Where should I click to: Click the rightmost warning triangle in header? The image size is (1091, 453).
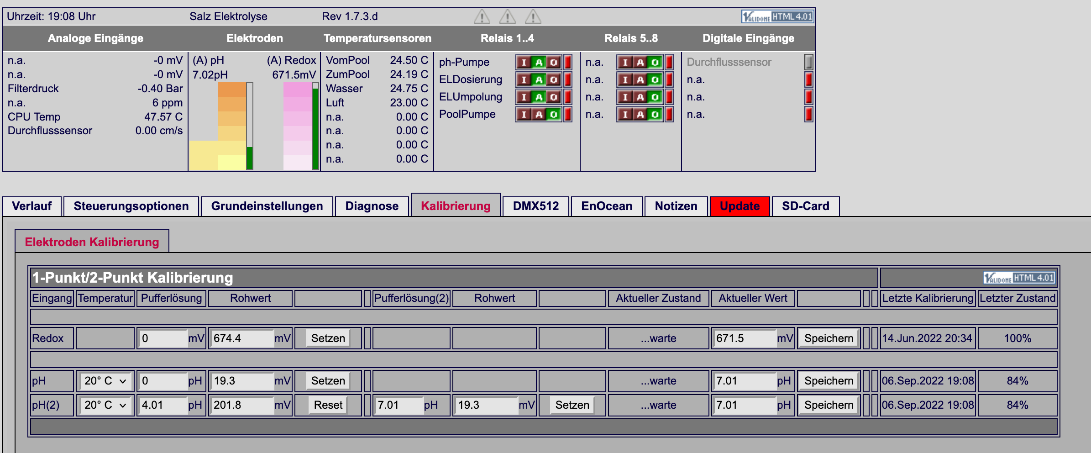pos(533,17)
